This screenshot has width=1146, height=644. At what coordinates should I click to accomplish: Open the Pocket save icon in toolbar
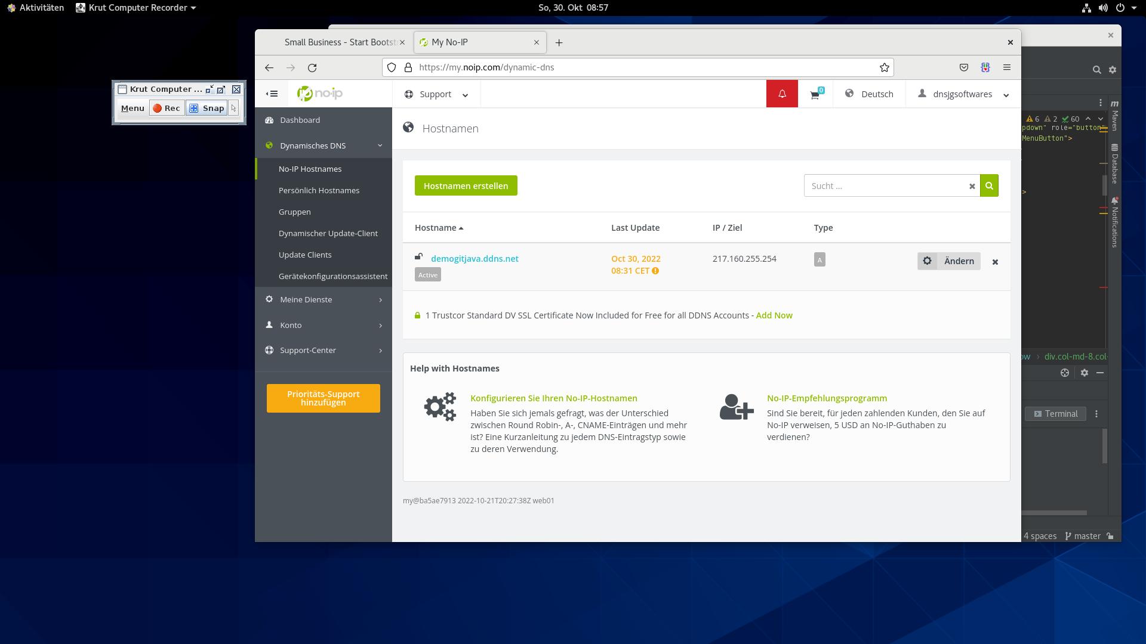[x=964, y=67]
